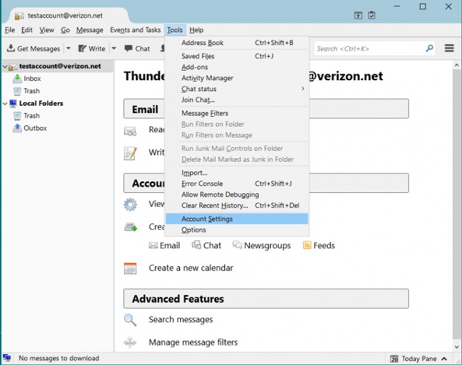Click the Outbox folder icon
This screenshot has width=462, height=365.
point(17,128)
